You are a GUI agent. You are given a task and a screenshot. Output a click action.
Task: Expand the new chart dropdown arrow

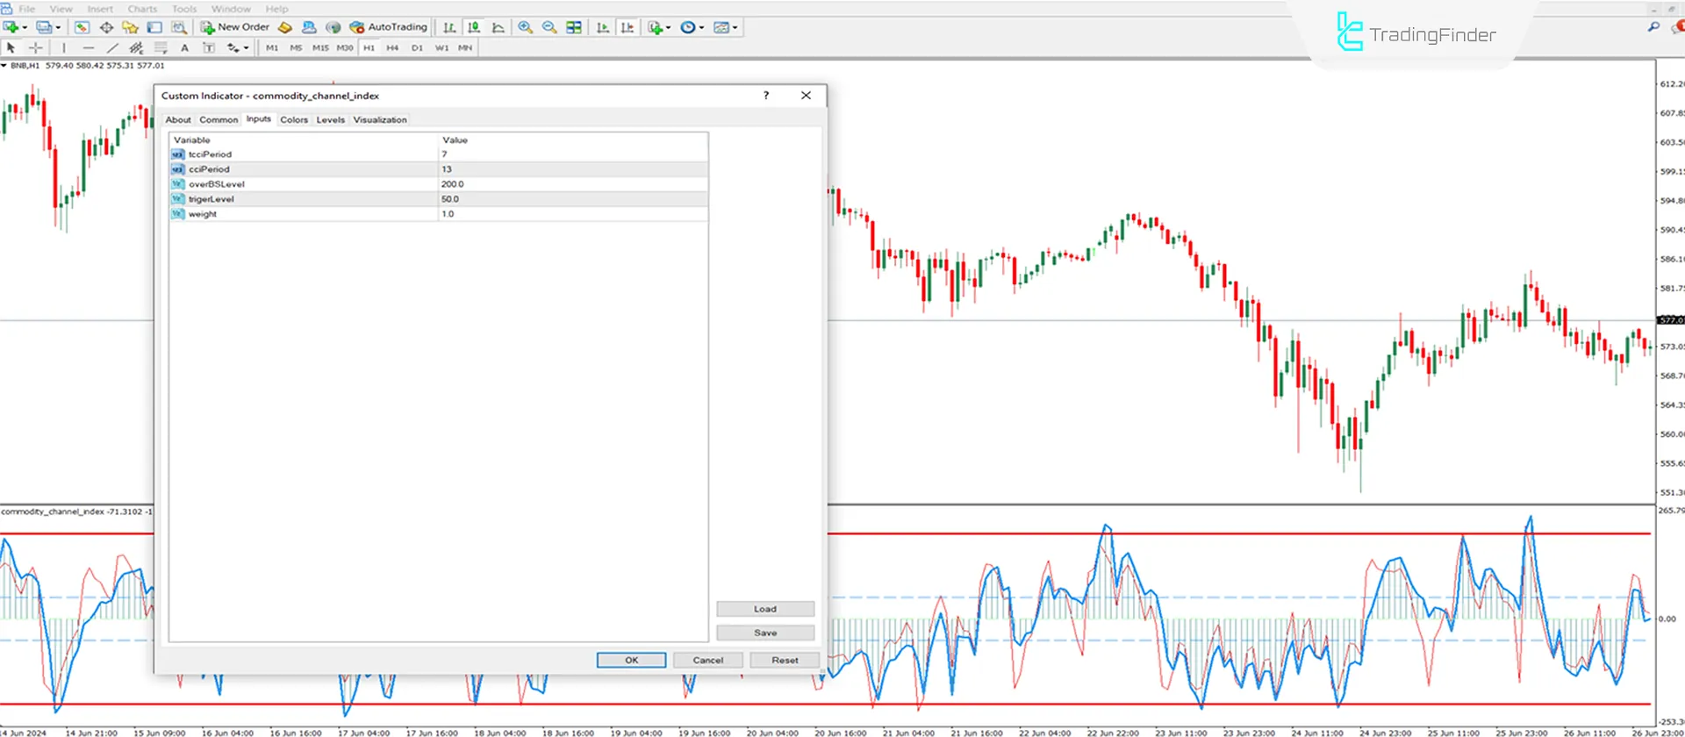[25, 27]
